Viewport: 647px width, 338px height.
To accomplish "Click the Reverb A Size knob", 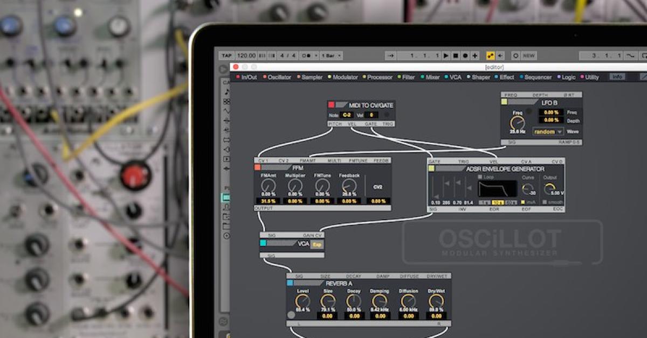I will click(x=328, y=301).
